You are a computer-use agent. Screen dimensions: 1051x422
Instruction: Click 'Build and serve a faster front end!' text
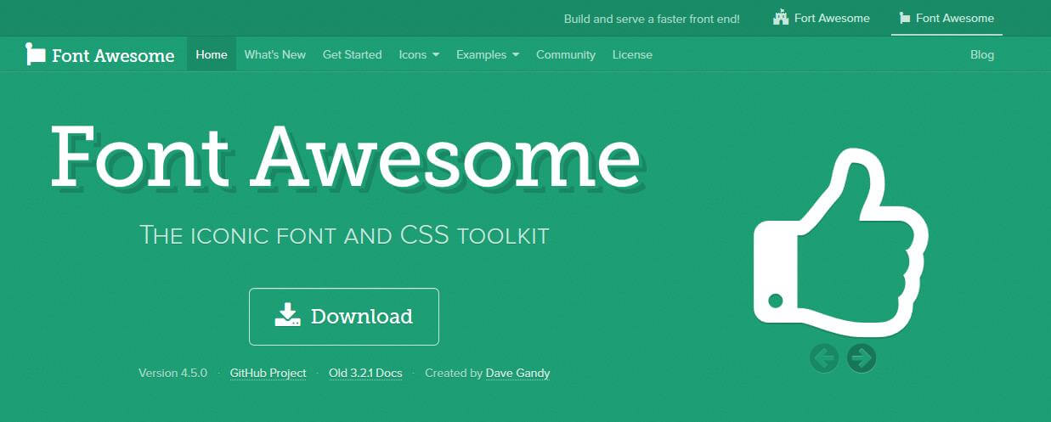[x=653, y=18]
